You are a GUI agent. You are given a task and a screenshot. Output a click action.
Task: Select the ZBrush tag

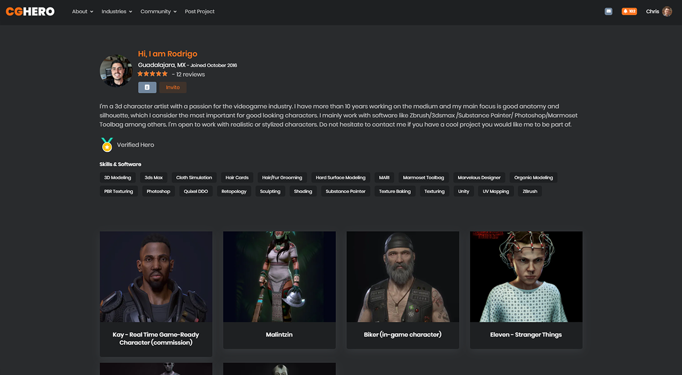point(530,191)
